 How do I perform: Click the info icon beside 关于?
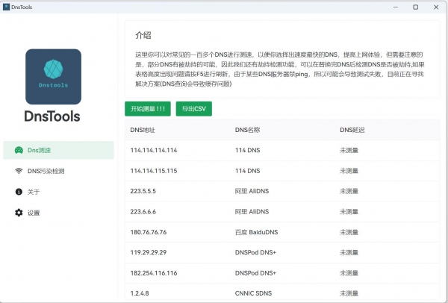(x=19, y=192)
